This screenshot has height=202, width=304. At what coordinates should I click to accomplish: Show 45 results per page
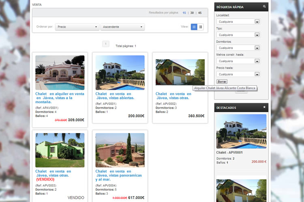pyautogui.click(x=200, y=13)
